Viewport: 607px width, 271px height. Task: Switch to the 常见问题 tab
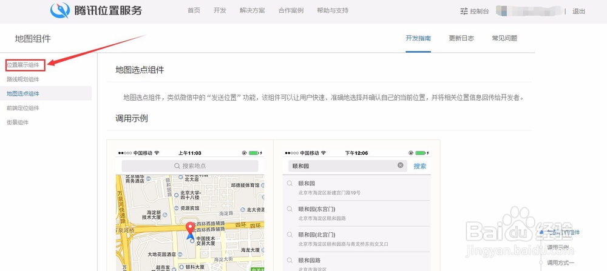point(504,38)
